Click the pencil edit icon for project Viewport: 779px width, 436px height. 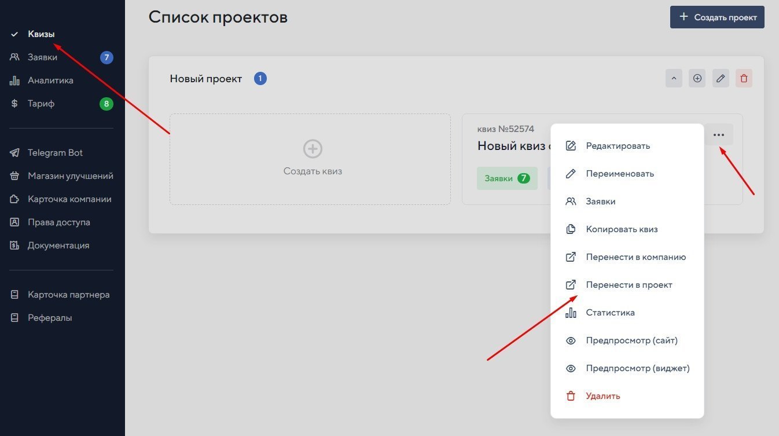click(x=721, y=78)
